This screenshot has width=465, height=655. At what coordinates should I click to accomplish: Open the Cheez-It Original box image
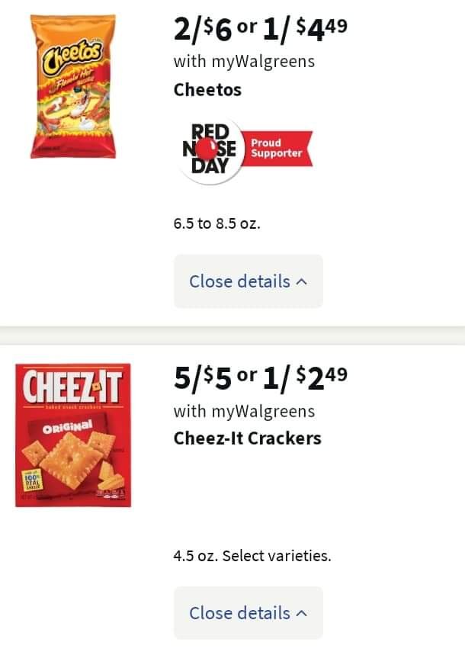pyautogui.click(x=73, y=435)
